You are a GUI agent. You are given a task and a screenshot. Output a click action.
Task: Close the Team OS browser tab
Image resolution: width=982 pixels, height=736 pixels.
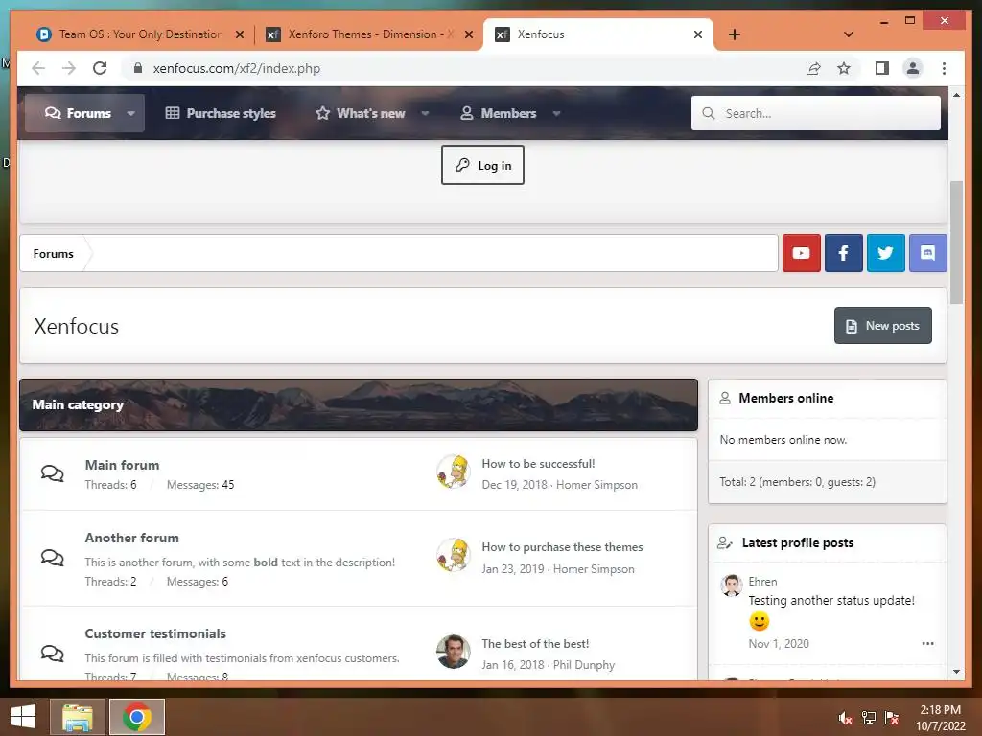pyautogui.click(x=239, y=34)
